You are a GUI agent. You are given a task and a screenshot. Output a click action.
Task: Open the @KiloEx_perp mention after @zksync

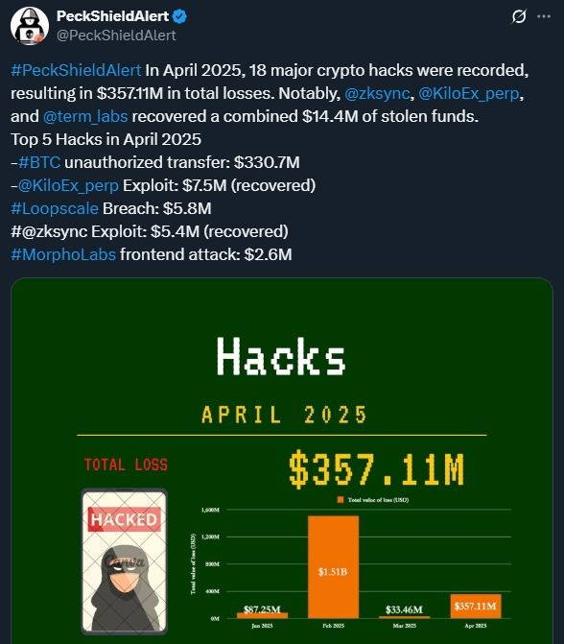469,94
